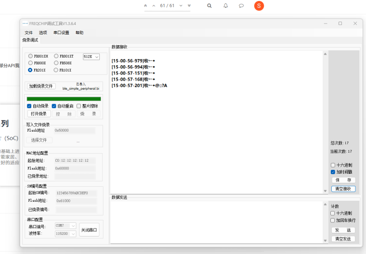Click the 清空接收 button
Screen dimensions: 366x254
(343, 189)
